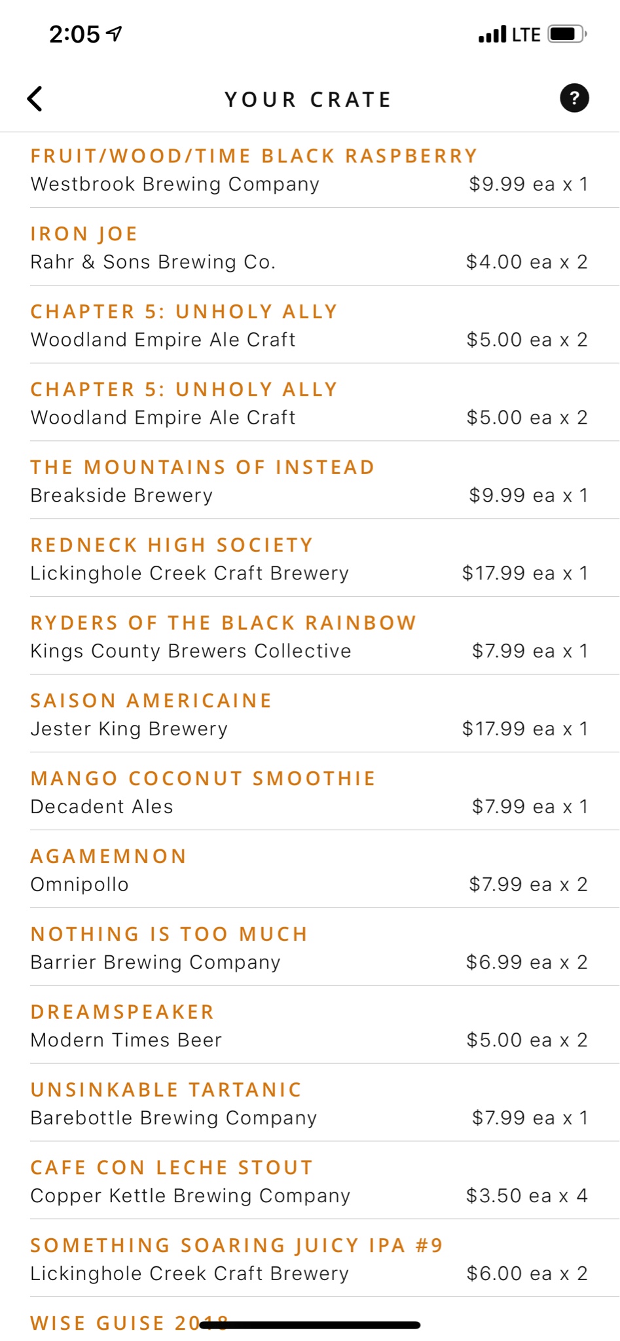This screenshot has width=620, height=1341.
Task: Open Fruit/Wood/Time Black Raspberry item
Action: [254, 156]
